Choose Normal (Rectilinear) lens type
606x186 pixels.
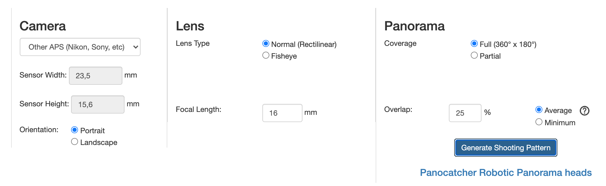[266, 43]
